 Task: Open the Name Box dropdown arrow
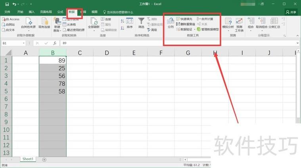click(x=24, y=43)
